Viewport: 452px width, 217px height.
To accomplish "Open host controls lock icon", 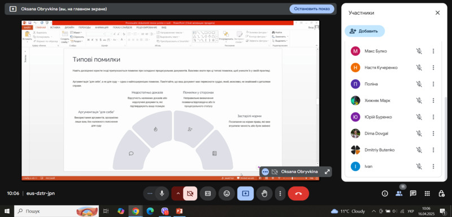I will tap(441, 193).
